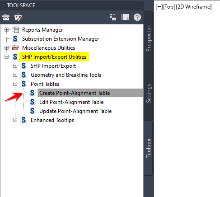
Task: Collapse the Point Tables node
Action: 15,84
